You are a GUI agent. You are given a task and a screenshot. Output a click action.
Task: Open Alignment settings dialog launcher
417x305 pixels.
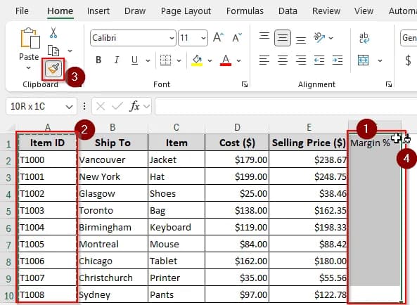coord(389,84)
